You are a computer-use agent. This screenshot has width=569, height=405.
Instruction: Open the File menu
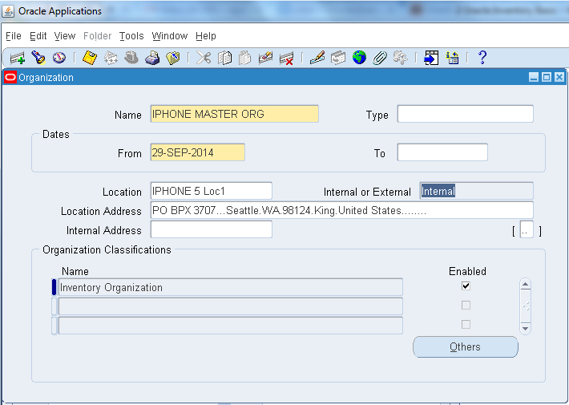(x=14, y=36)
